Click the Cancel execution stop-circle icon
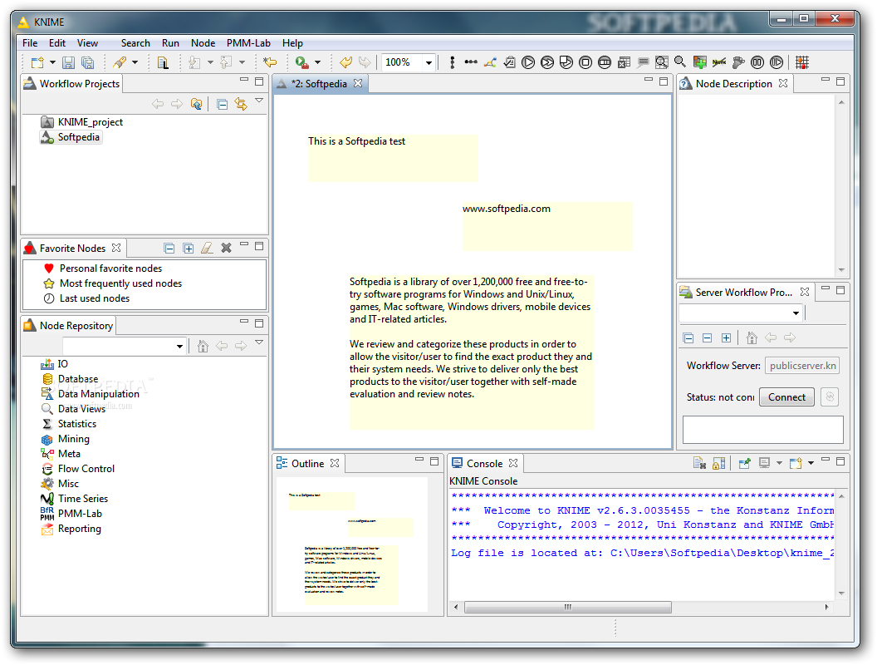 (x=585, y=62)
